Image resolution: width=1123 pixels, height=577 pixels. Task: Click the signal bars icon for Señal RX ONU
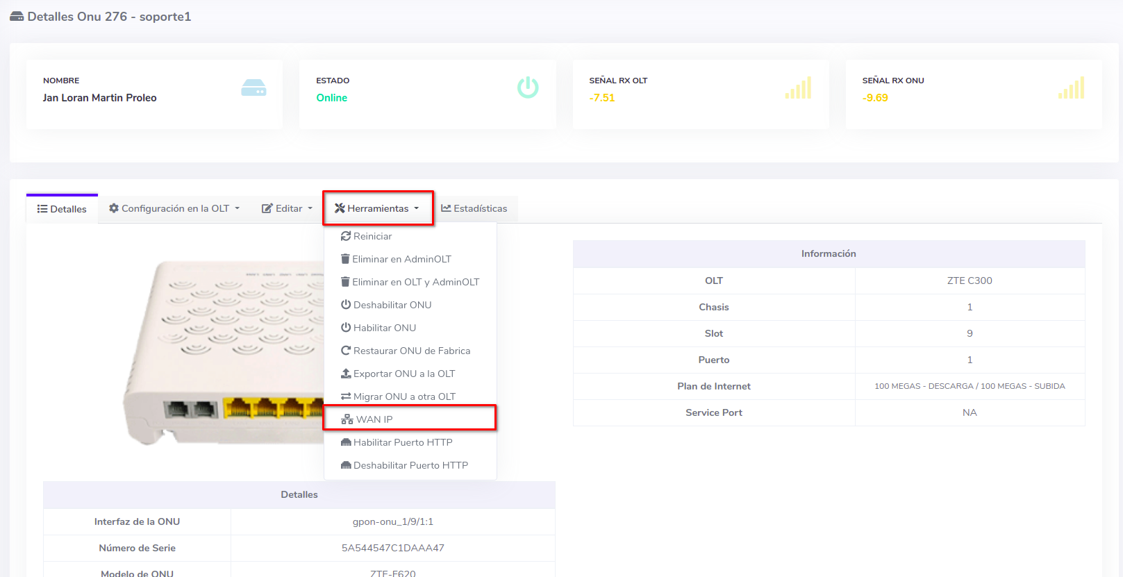click(1071, 88)
